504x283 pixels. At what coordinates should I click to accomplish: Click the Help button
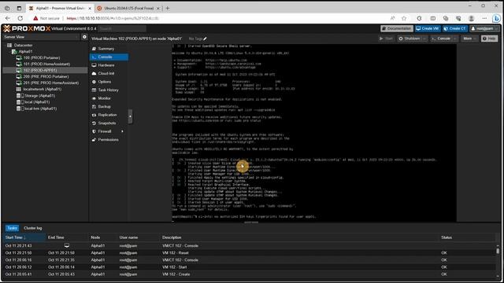pos(489,39)
